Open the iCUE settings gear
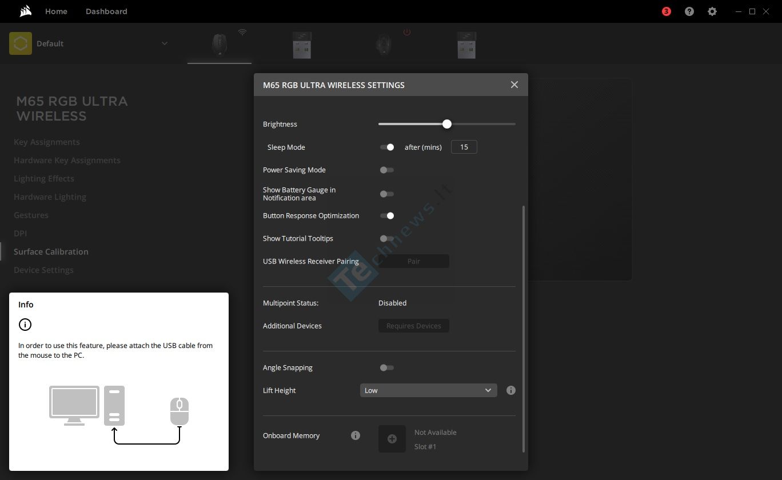 [x=712, y=11]
